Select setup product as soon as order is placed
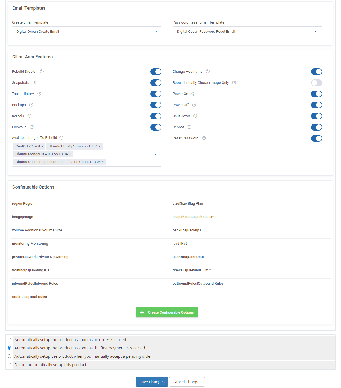The height and width of the screenshot is (388, 341). (9, 339)
